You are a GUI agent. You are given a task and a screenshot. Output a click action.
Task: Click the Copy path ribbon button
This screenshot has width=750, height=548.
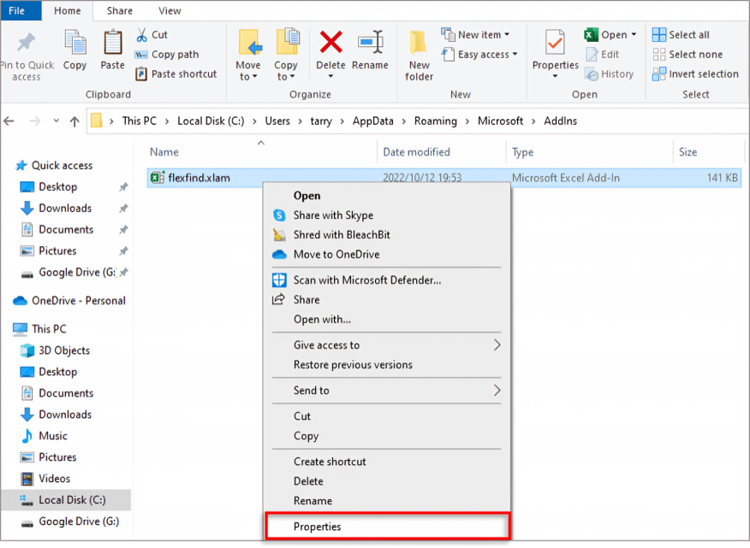(167, 55)
